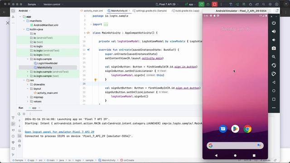Tap the on-screen Recents navigation button
The image size is (290, 163).
pos(254,156)
